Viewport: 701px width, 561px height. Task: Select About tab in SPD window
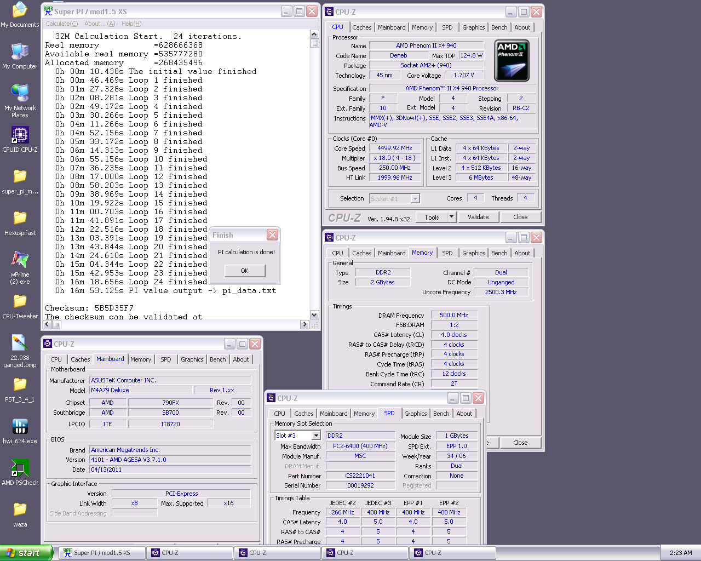464,414
